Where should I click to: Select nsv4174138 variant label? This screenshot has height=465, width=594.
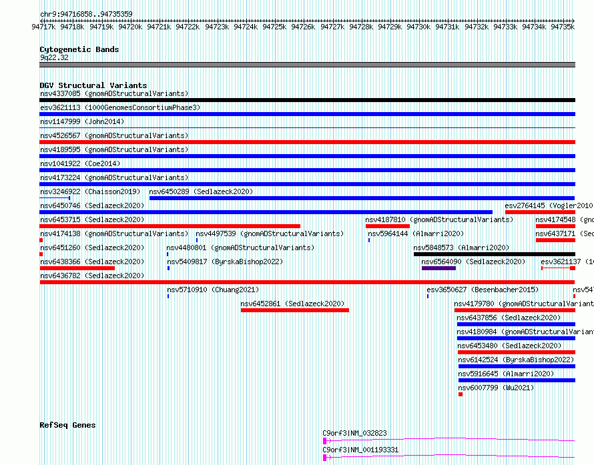(114, 234)
